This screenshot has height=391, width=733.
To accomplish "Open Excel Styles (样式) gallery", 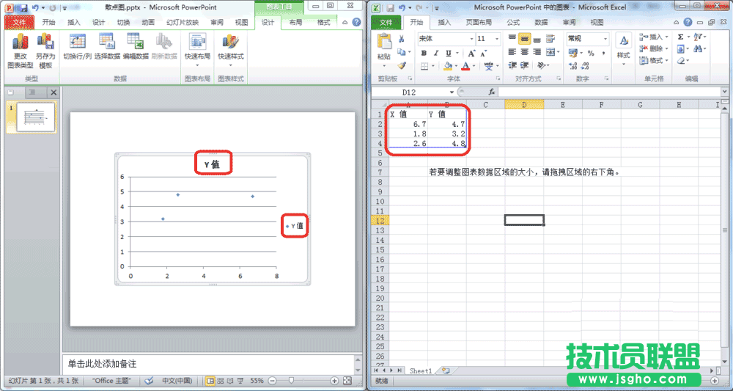I will [x=624, y=49].
